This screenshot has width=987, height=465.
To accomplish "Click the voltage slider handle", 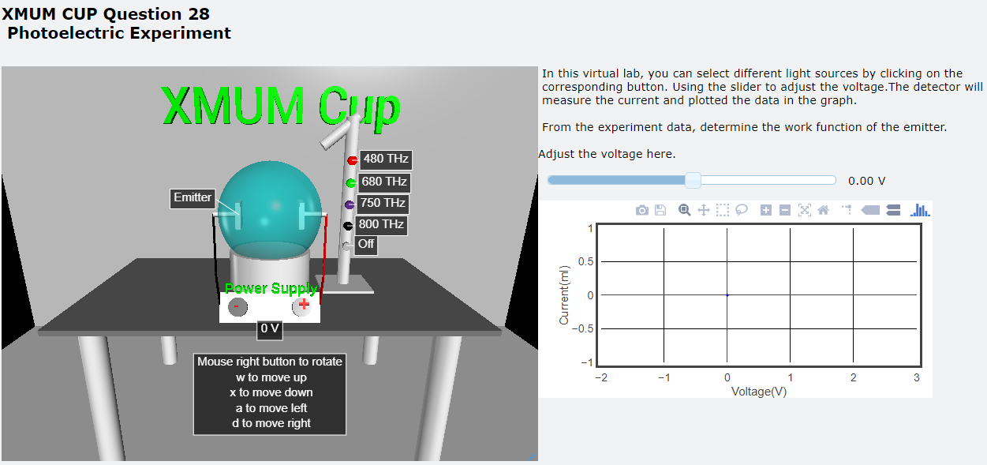I will tap(693, 181).
